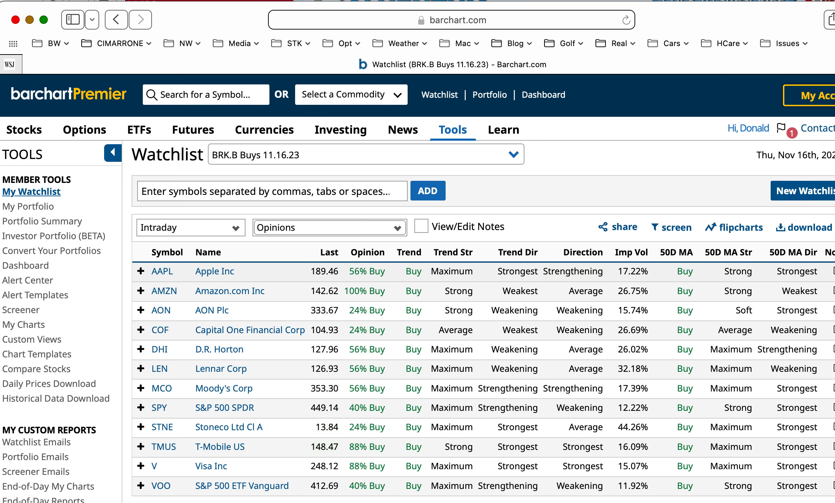Open the Intraday dropdown
This screenshot has width=835, height=503.
(x=191, y=228)
